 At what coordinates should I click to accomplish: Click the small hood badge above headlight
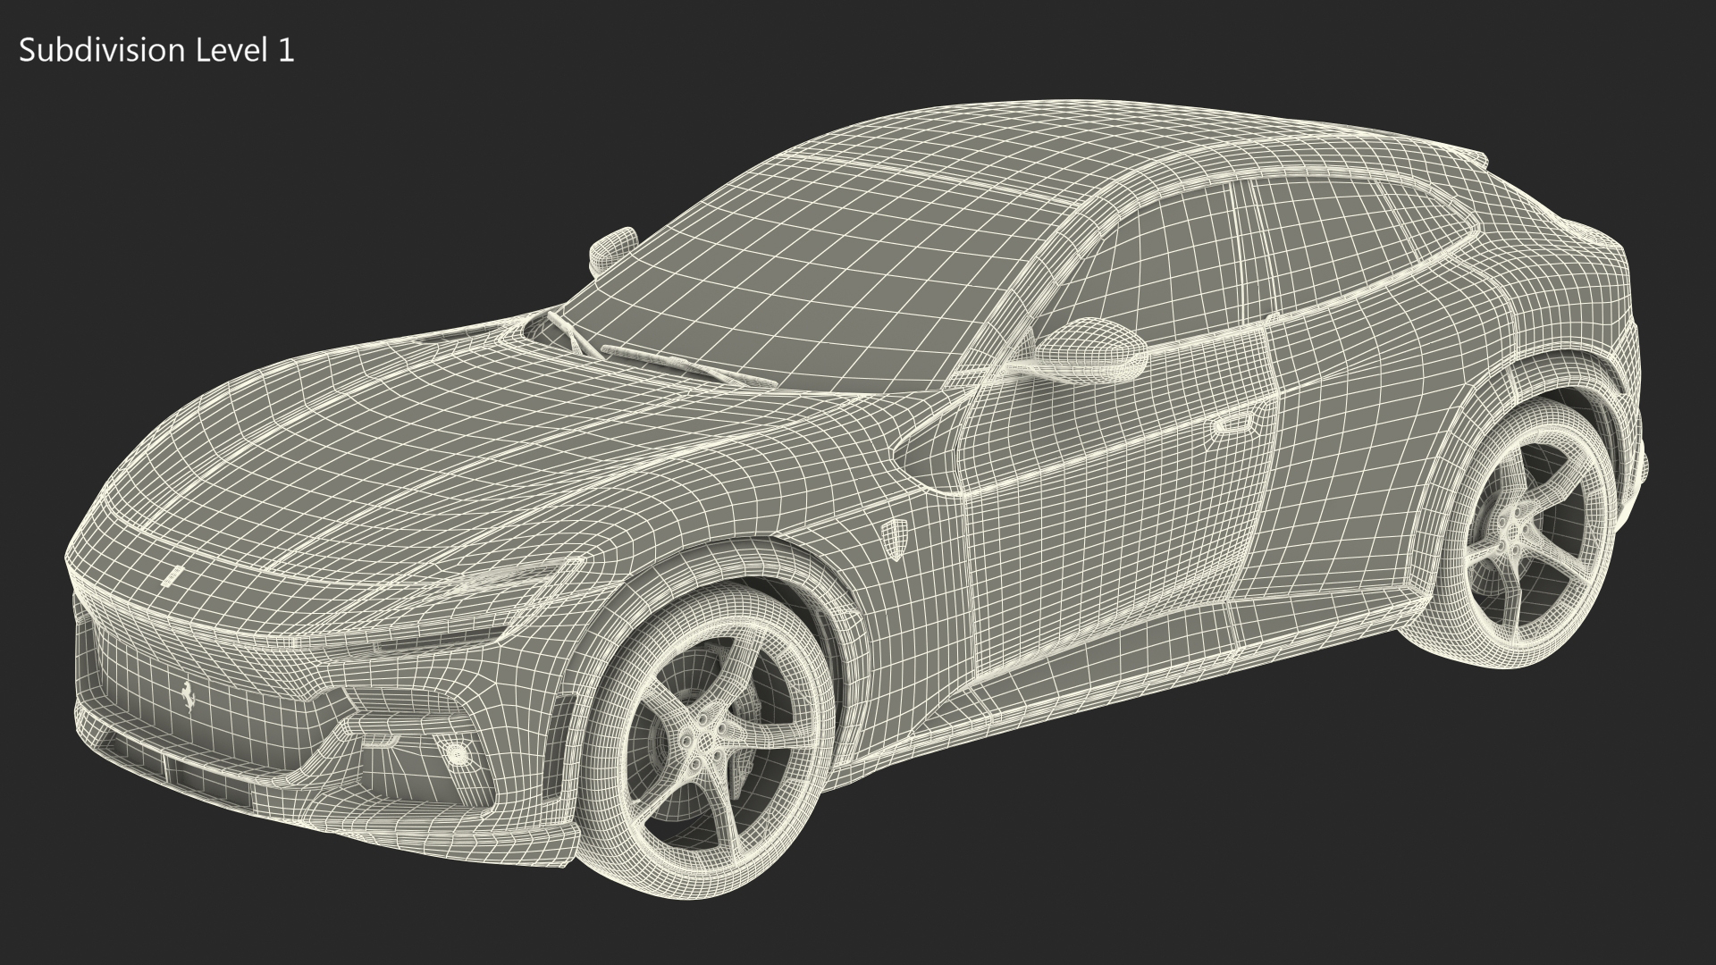point(172,575)
